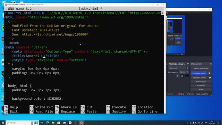Open the taskbar clock and date
The image size is (222, 125).
212,123
